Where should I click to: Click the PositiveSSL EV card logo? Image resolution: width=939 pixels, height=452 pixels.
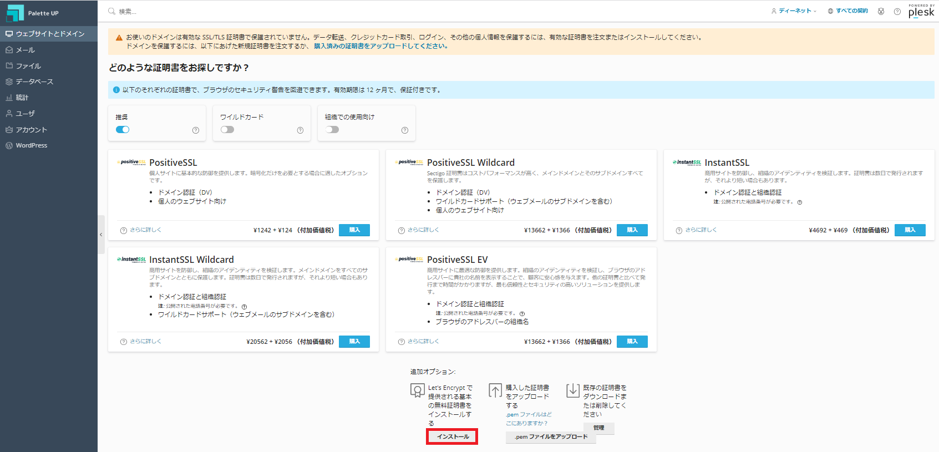click(410, 259)
